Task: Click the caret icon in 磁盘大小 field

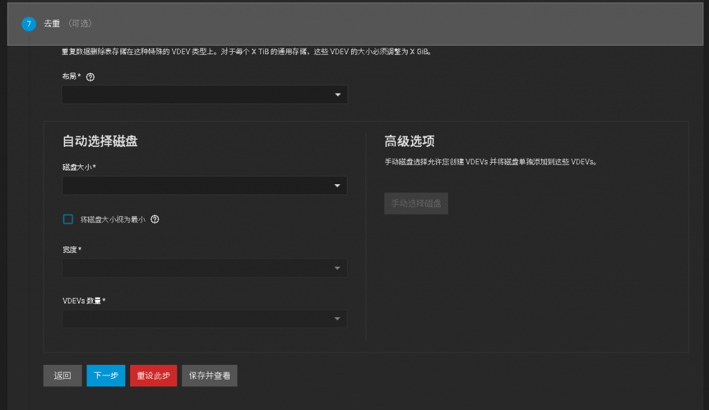Action: tap(337, 186)
